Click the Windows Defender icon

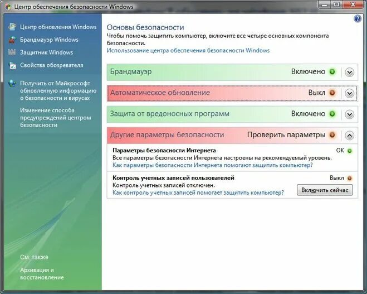(x=12, y=52)
